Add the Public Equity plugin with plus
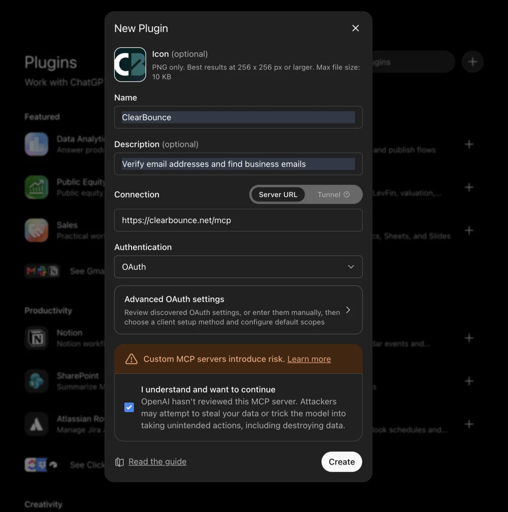 pyautogui.click(x=469, y=187)
